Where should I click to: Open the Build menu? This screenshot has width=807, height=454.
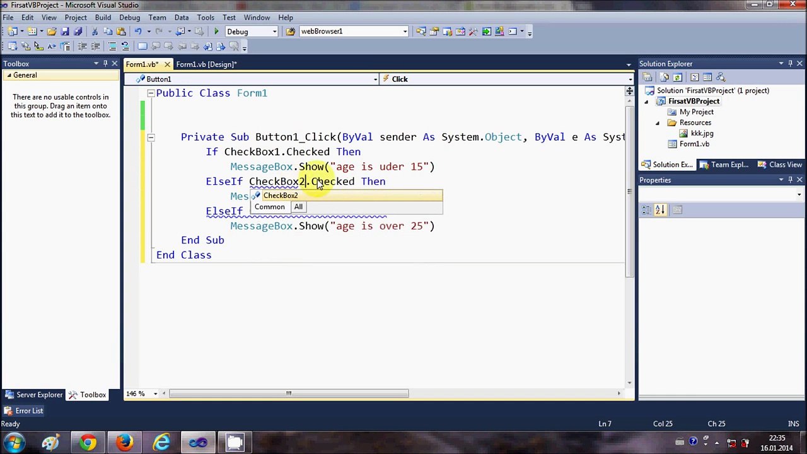pos(103,18)
